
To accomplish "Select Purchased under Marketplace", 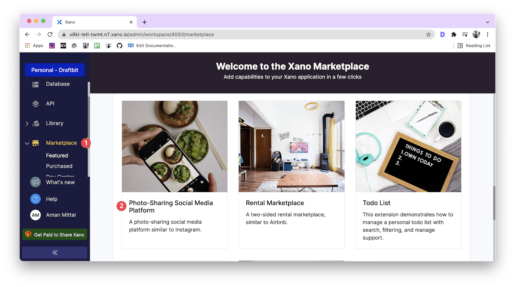I will [x=59, y=166].
